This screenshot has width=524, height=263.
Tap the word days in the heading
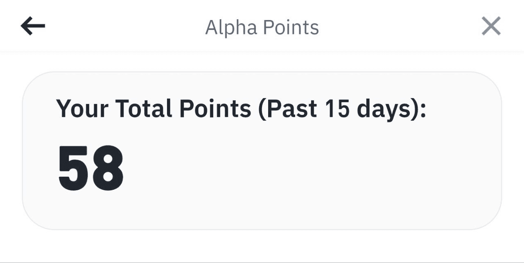[x=387, y=109]
